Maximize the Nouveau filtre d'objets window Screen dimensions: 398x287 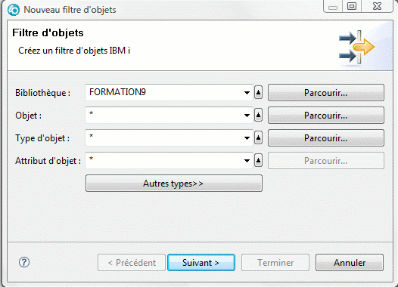pos(352,6)
